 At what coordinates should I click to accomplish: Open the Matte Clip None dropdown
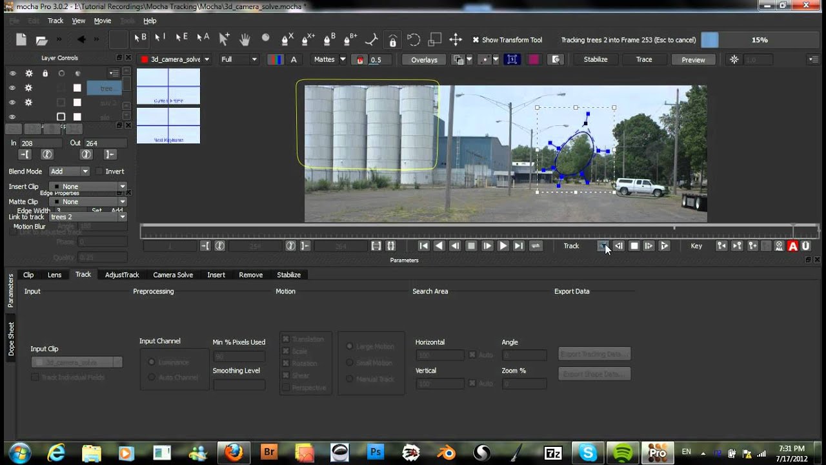point(88,201)
